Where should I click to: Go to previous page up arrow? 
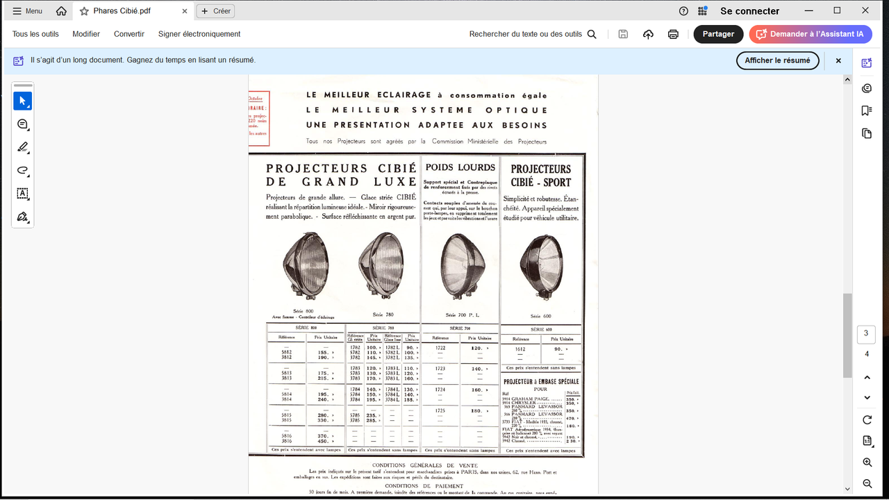pyautogui.click(x=867, y=377)
